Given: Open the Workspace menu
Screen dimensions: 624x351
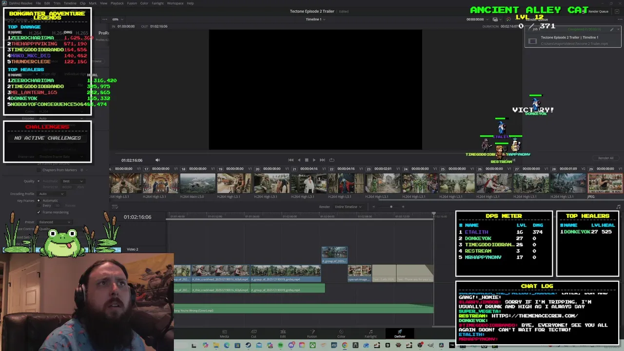Looking at the screenshot, I should pos(175,3).
